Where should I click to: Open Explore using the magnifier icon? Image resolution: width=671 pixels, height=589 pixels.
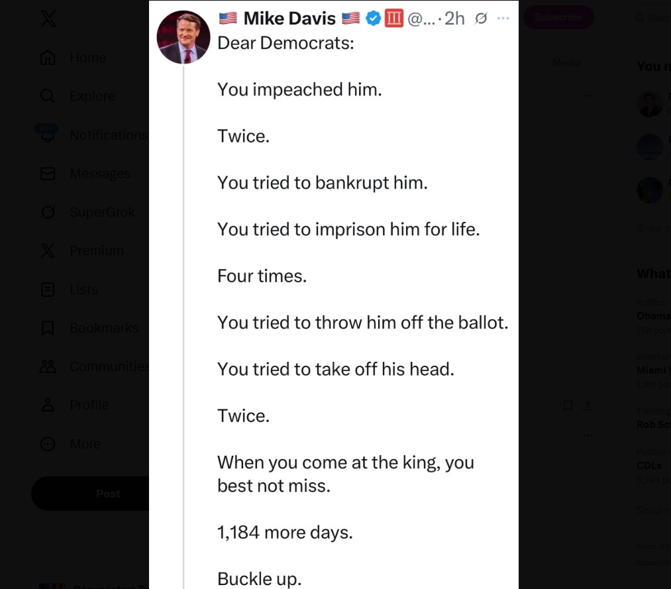point(48,96)
